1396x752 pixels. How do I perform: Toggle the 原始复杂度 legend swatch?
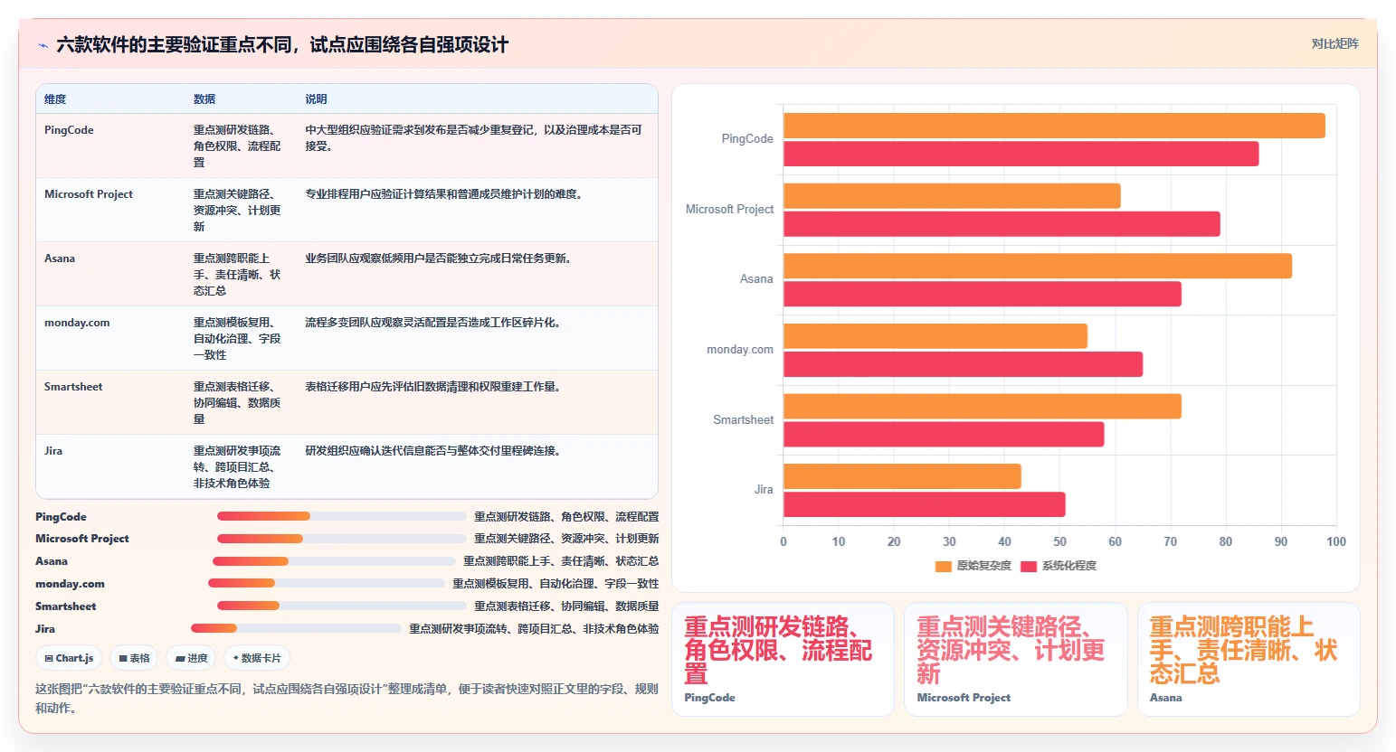click(x=943, y=566)
